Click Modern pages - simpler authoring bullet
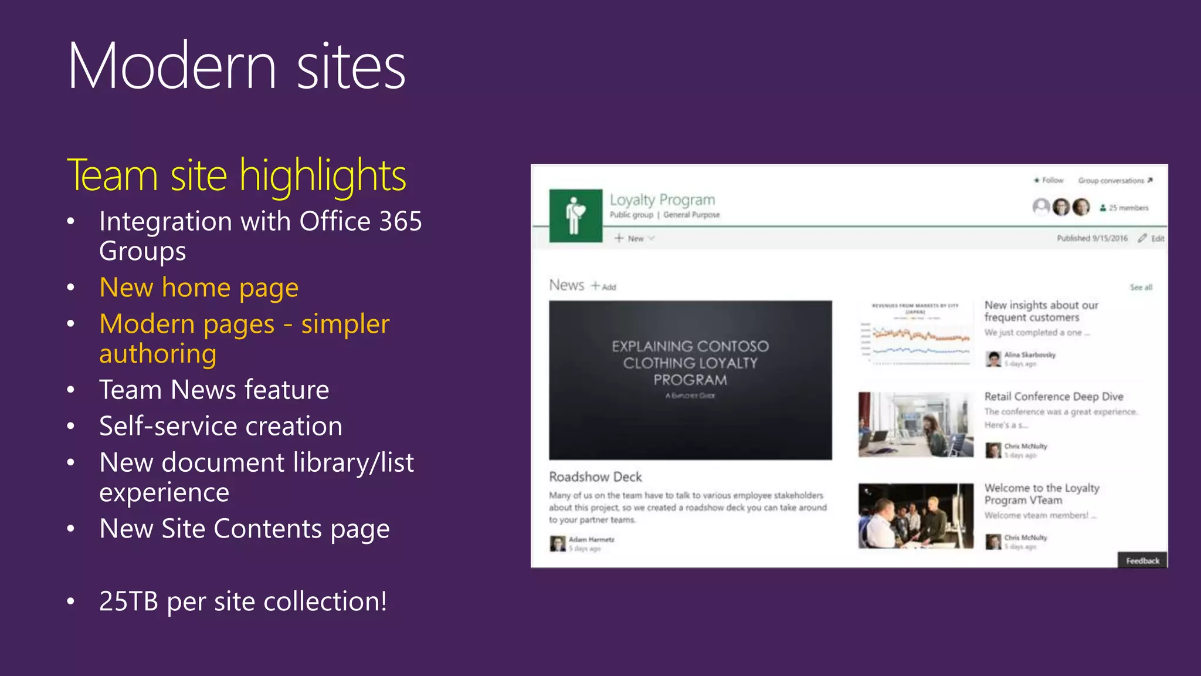 (245, 339)
